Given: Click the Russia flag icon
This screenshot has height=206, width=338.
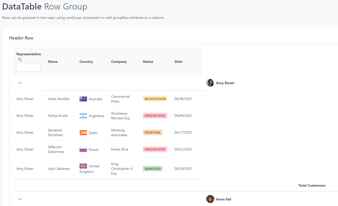Looking at the screenshot, I should coord(83,149).
